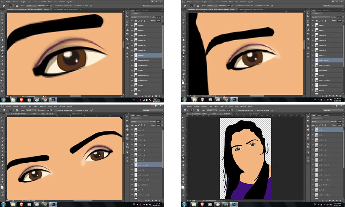Screen dimensions: 345x207
Task: Open Info panel icon in 827% window
Action: click(127, 25)
